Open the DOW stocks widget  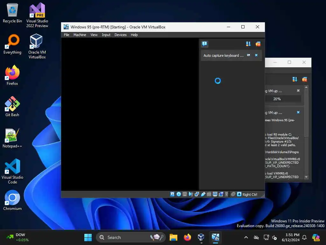18,237
